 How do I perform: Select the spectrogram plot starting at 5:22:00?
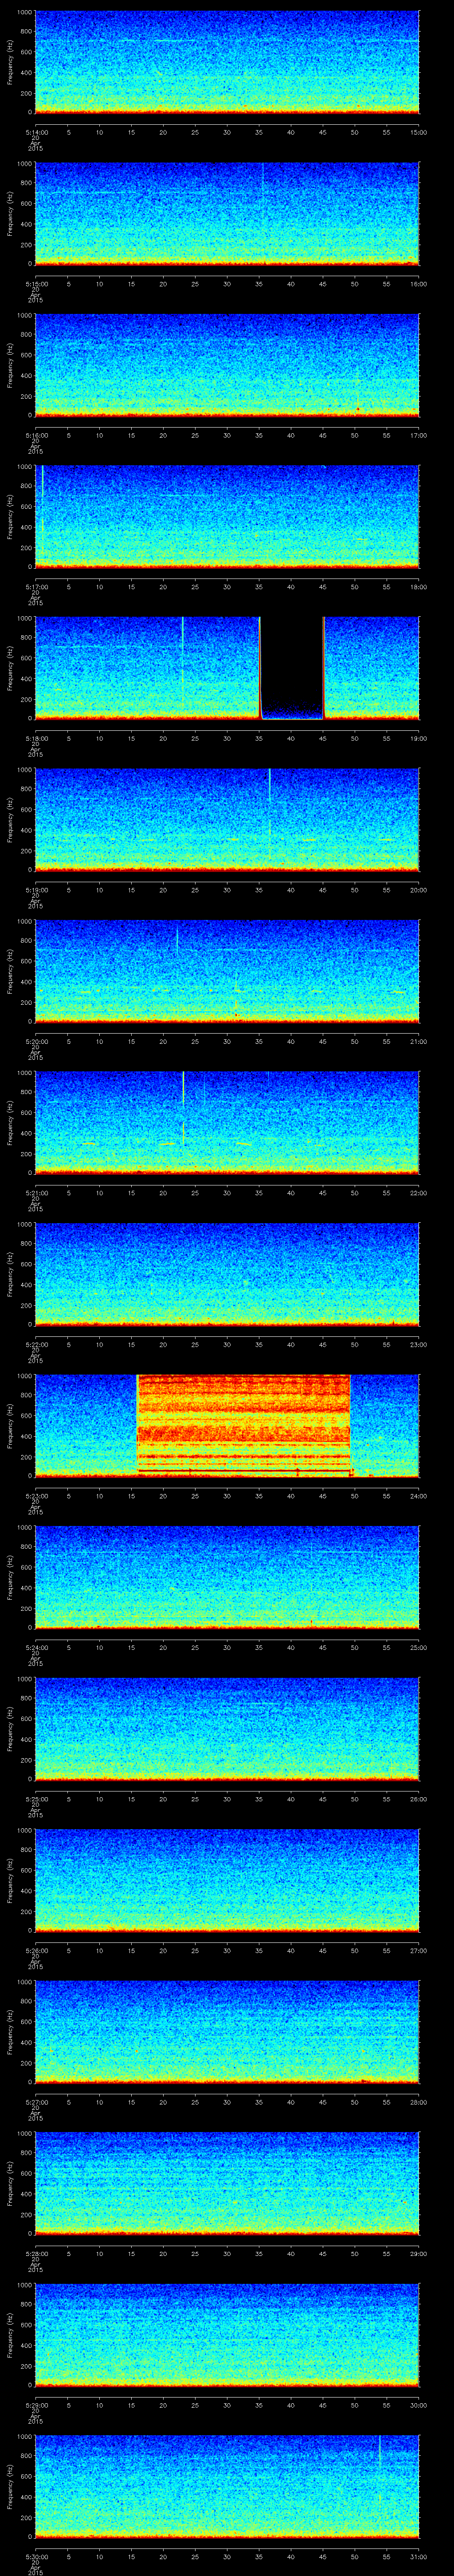click(x=227, y=1274)
